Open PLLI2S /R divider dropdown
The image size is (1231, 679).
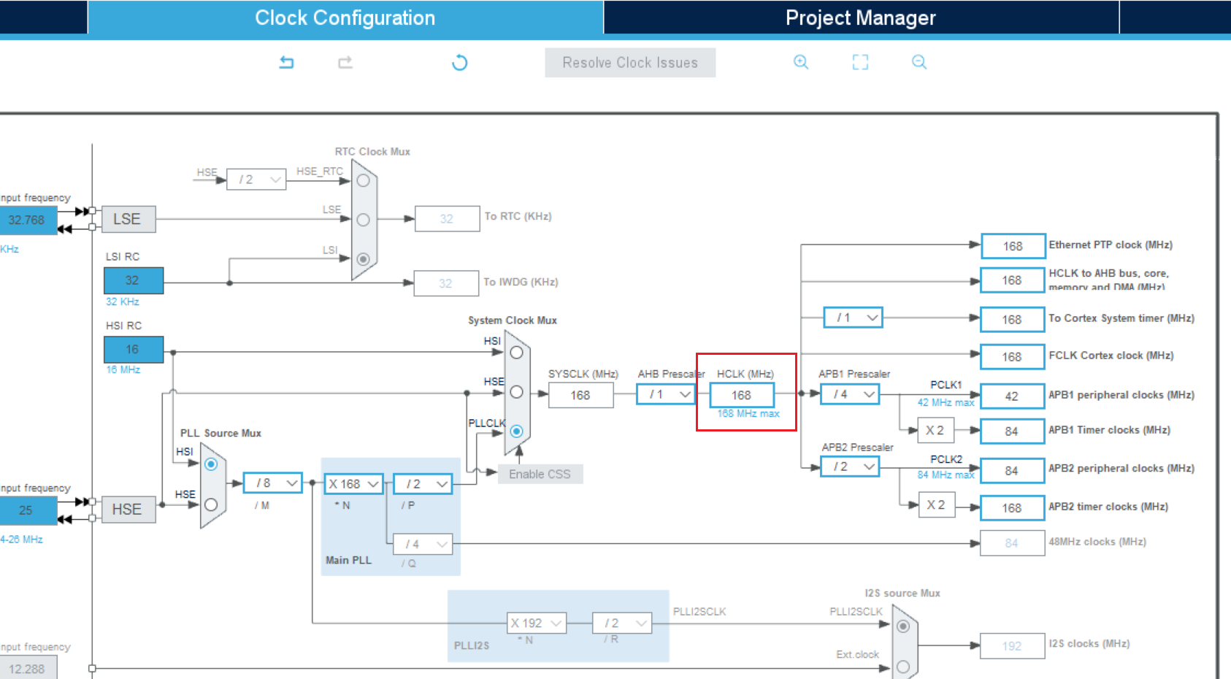[x=623, y=623]
